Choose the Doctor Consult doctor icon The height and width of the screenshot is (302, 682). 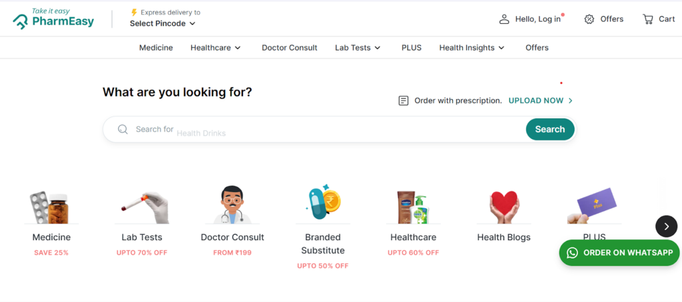232,206
